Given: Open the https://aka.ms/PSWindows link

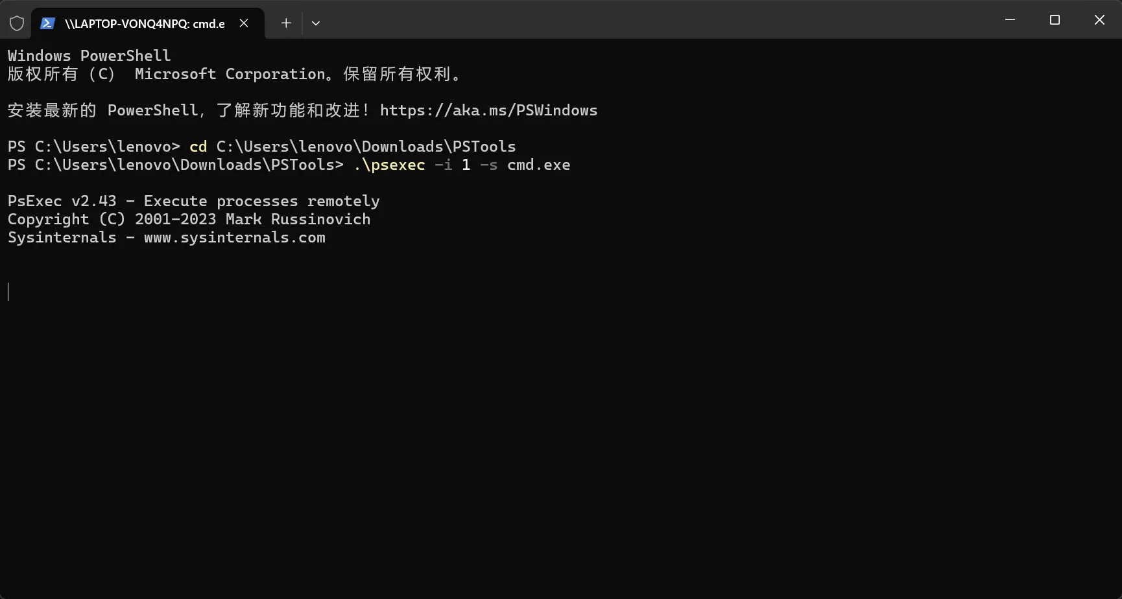Looking at the screenshot, I should tap(488, 110).
